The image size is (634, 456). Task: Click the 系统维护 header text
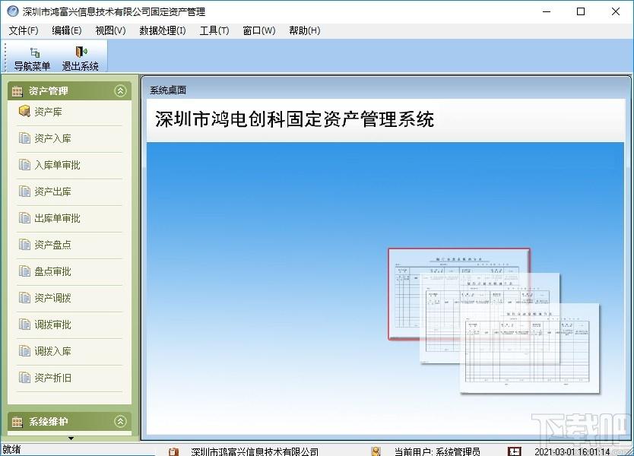[x=48, y=422]
